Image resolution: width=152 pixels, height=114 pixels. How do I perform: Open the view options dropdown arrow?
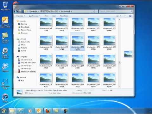120,16
